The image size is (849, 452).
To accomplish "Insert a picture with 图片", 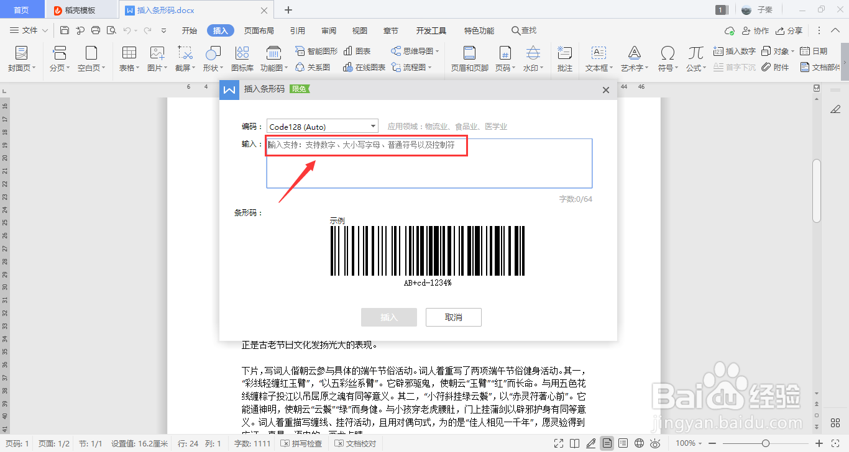I will (157, 59).
